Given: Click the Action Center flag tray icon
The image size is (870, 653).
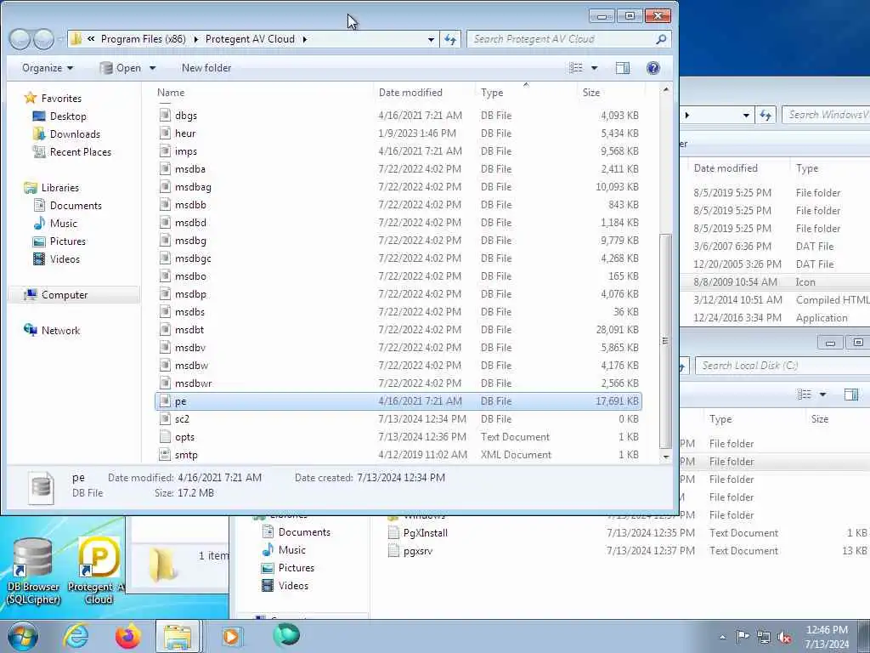Looking at the screenshot, I should point(743,637).
